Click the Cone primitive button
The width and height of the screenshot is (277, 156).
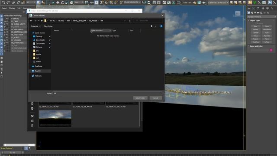[267, 26]
